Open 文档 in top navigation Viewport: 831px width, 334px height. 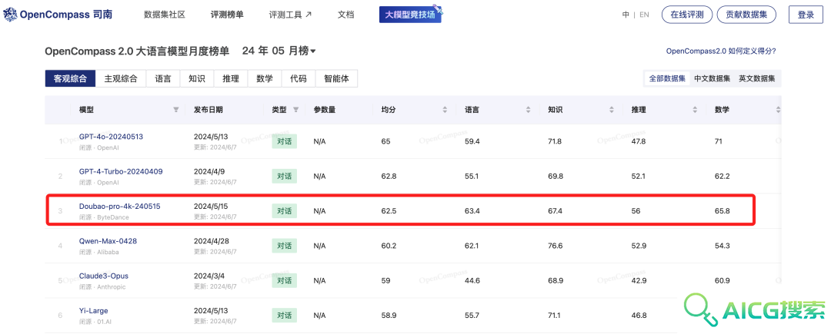click(x=345, y=15)
